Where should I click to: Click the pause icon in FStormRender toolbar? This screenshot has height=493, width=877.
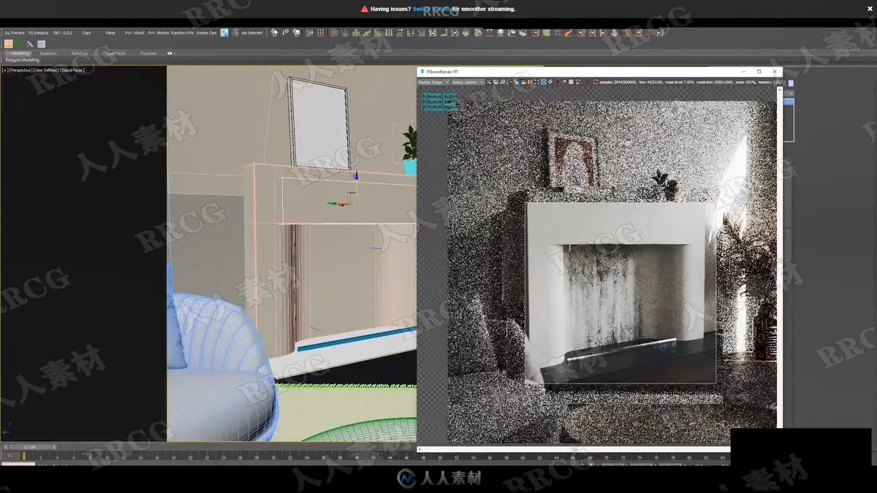click(x=530, y=82)
